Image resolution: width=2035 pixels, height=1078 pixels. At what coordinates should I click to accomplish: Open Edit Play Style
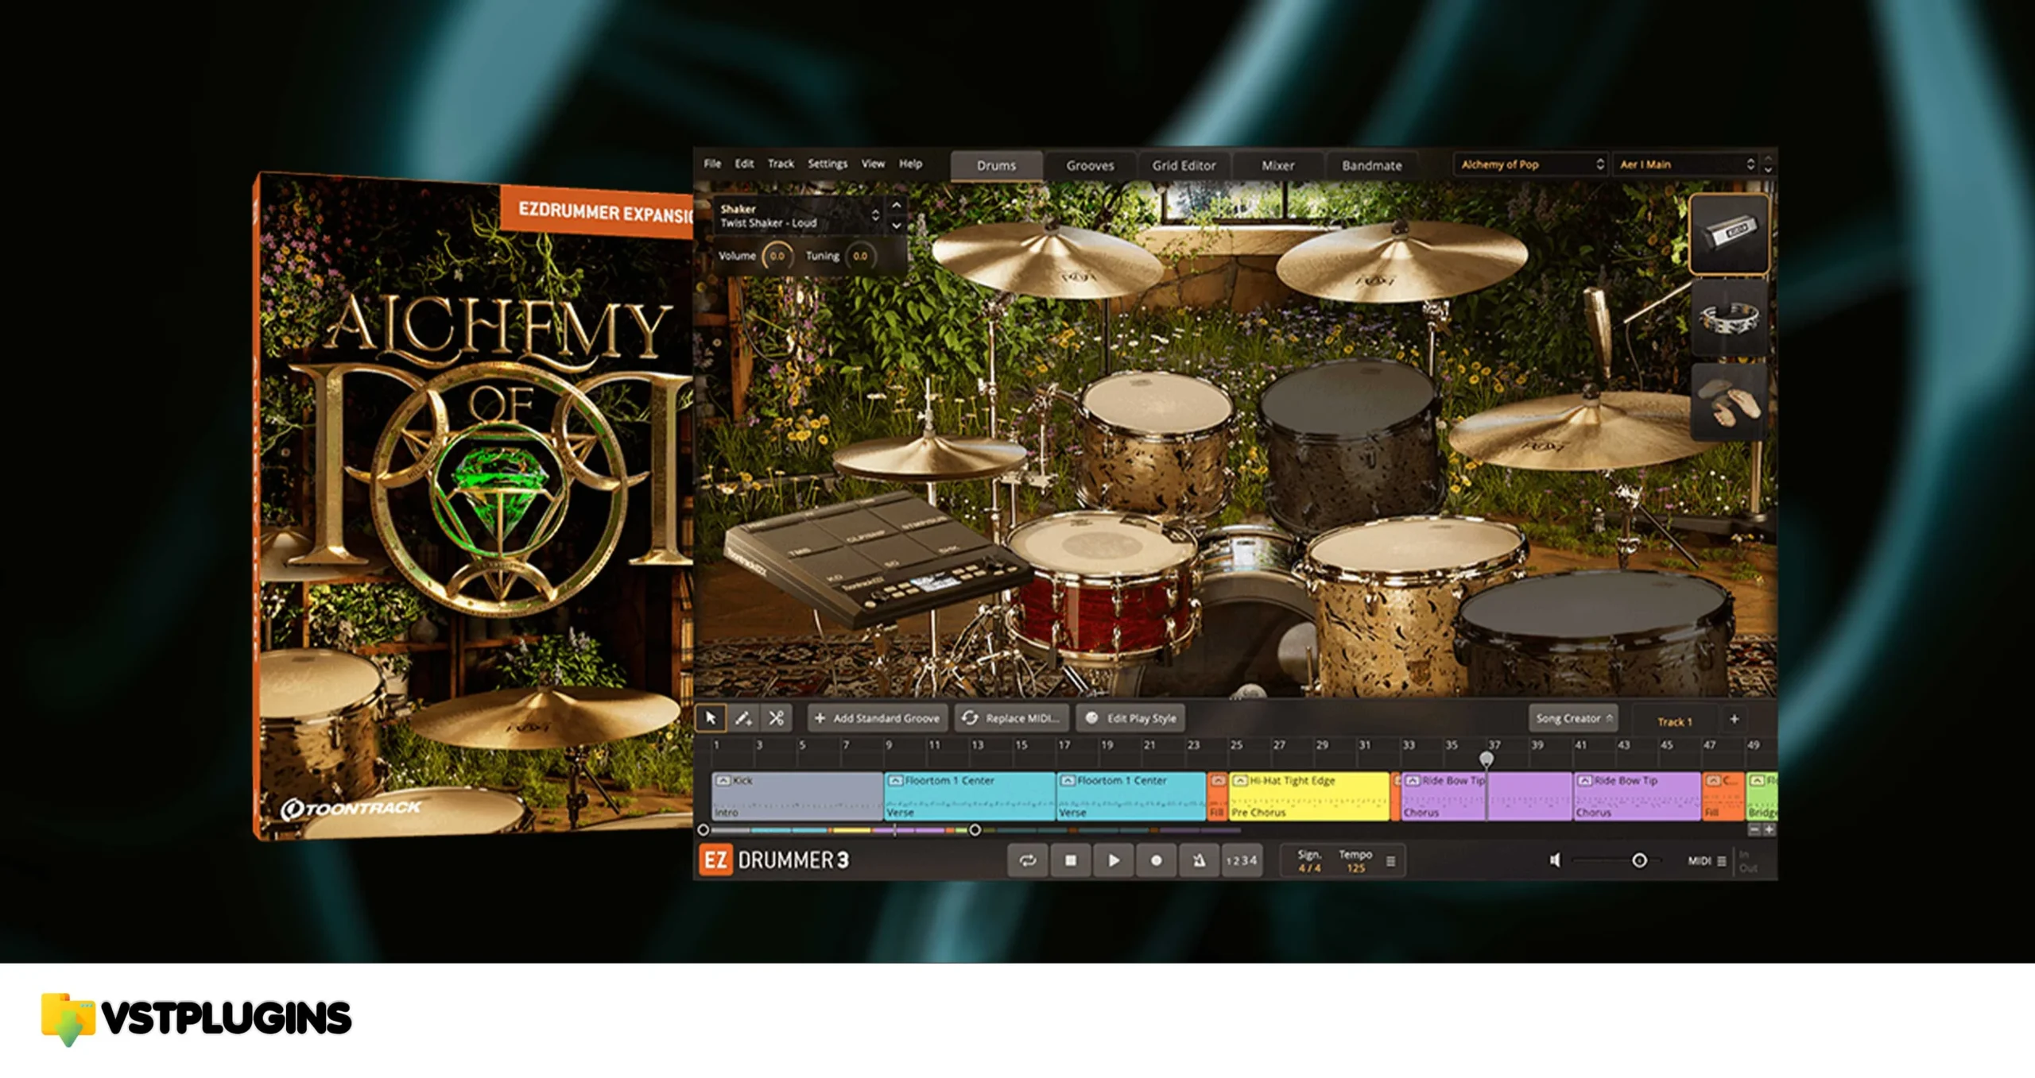pyautogui.click(x=1130, y=718)
